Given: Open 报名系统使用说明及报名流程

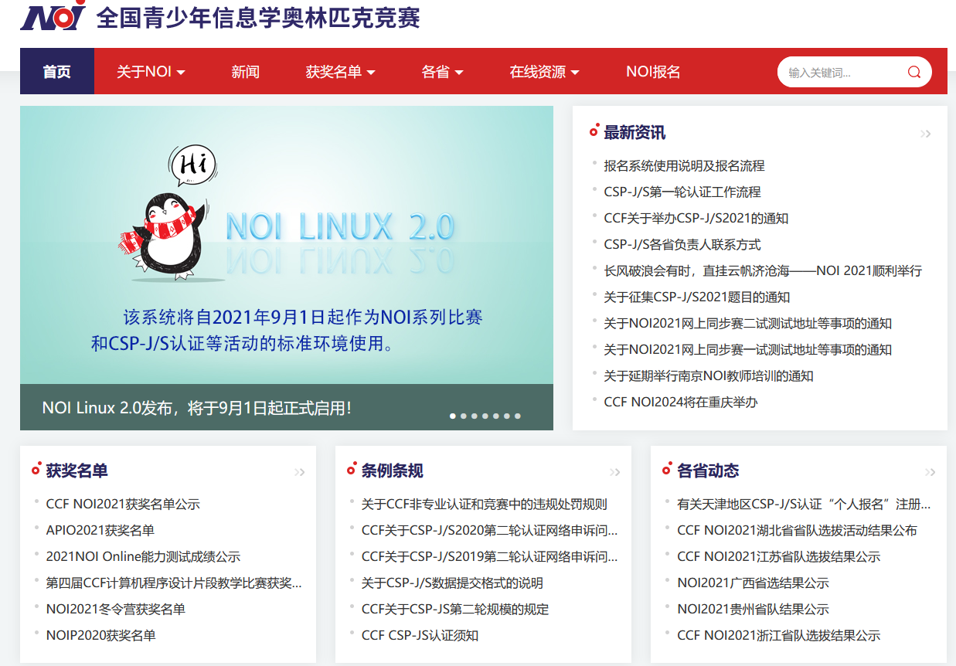Looking at the screenshot, I should (684, 166).
